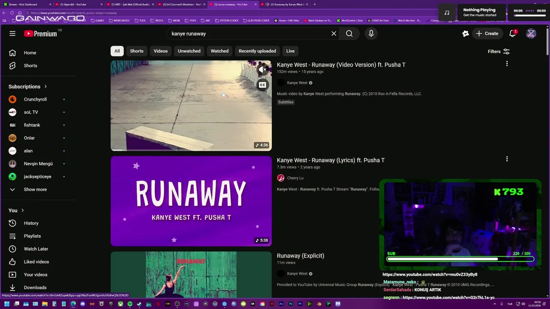Toggle captions on the video preview
Image resolution: width=550 pixels, height=309 pixels.
[x=262, y=85]
